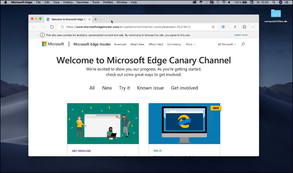
Task: Open the Favorites menu
Action: [82, 2]
